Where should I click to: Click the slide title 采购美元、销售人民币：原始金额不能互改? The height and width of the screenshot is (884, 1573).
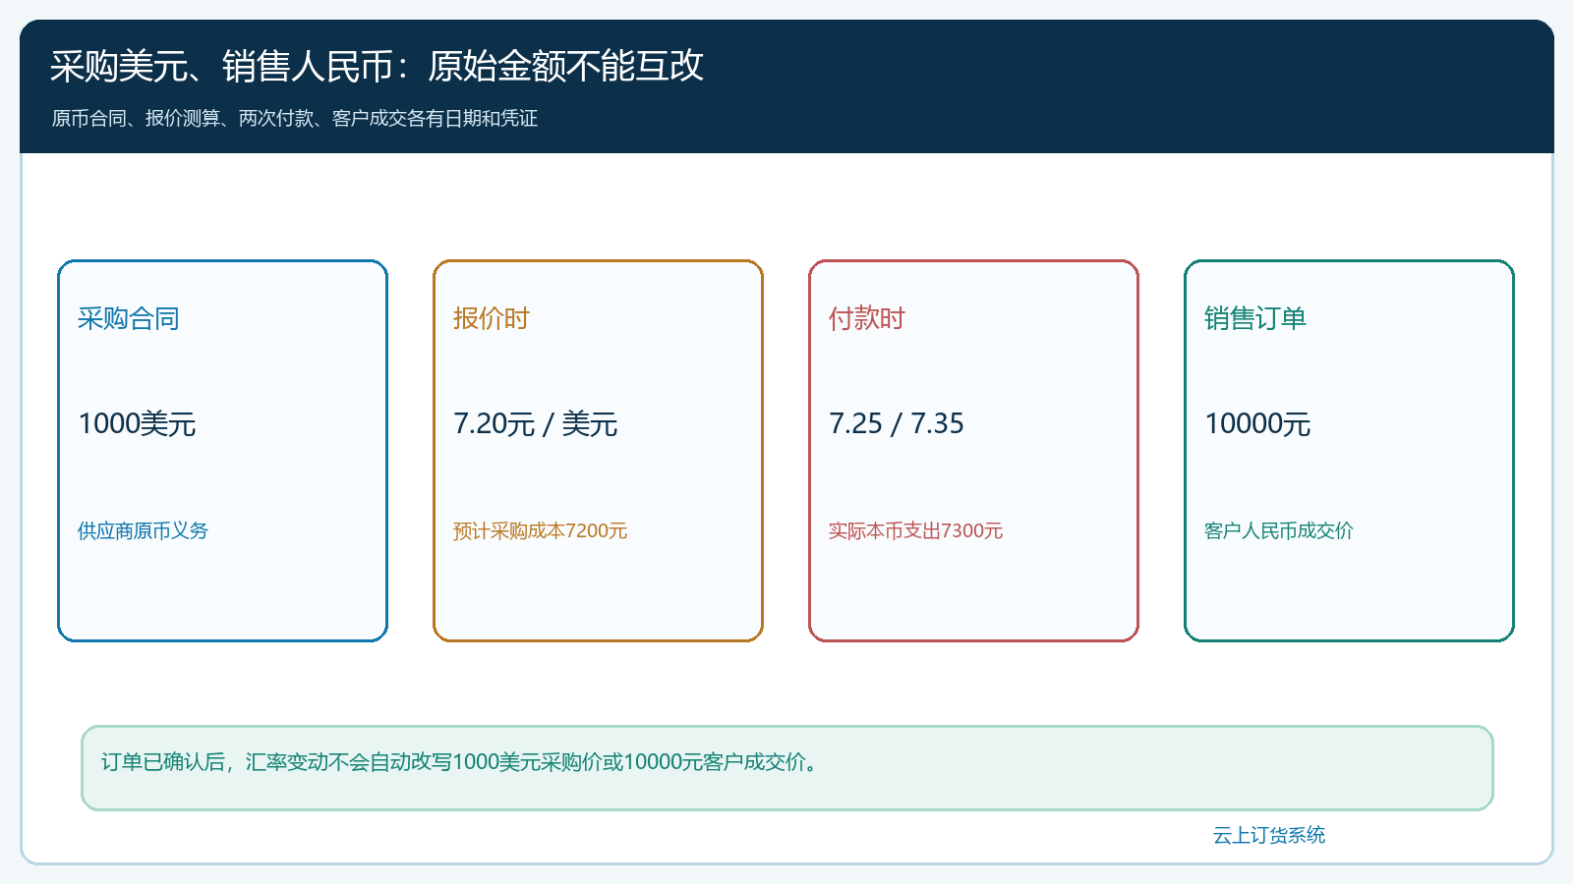pyautogui.click(x=377, y=66)
